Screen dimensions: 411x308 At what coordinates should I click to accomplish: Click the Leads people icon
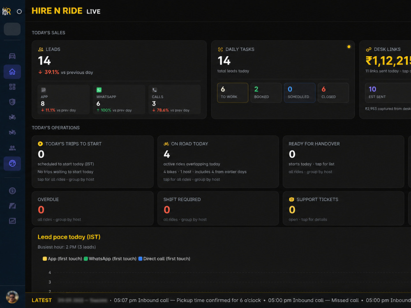click(41, 49)
